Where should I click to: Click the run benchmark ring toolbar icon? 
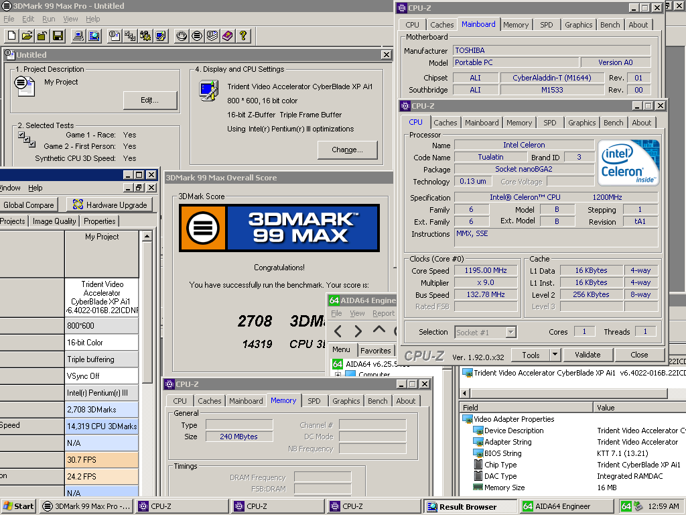[182, 36]
